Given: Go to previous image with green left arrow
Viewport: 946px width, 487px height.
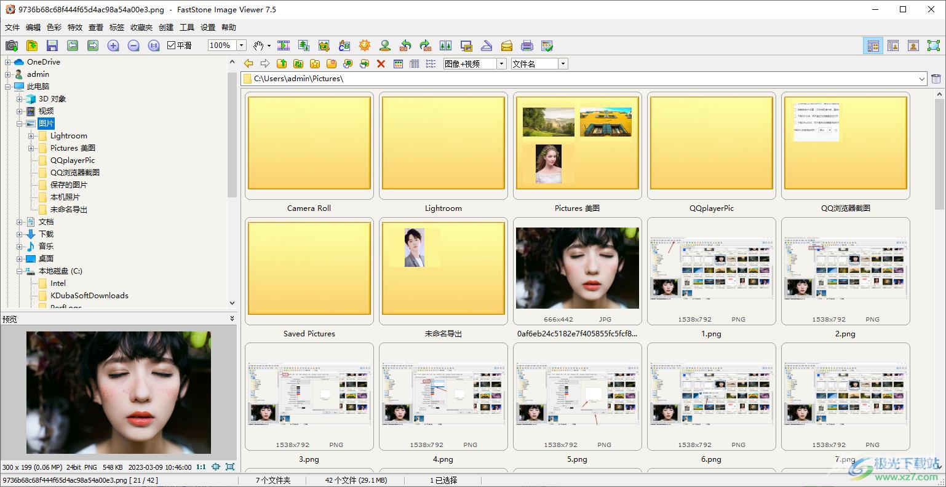Looking at the screenshot, I should 73,46.
